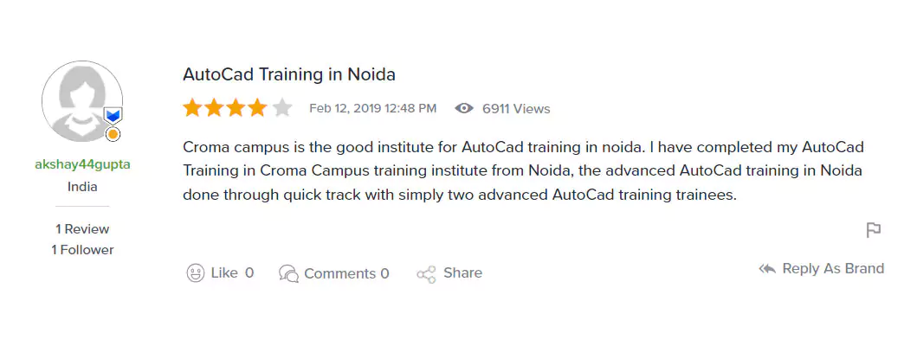Share this review
The height and width of the screenshot is (346, 917).
coord(449,273)
